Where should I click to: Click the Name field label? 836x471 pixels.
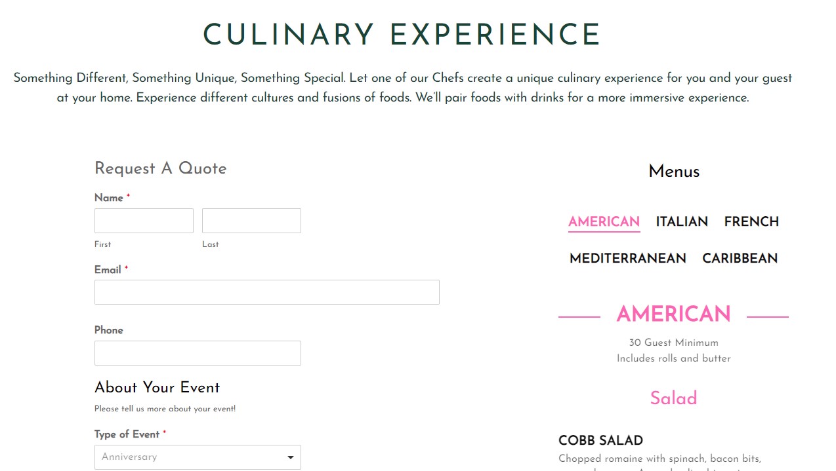[x=109, y=198]
